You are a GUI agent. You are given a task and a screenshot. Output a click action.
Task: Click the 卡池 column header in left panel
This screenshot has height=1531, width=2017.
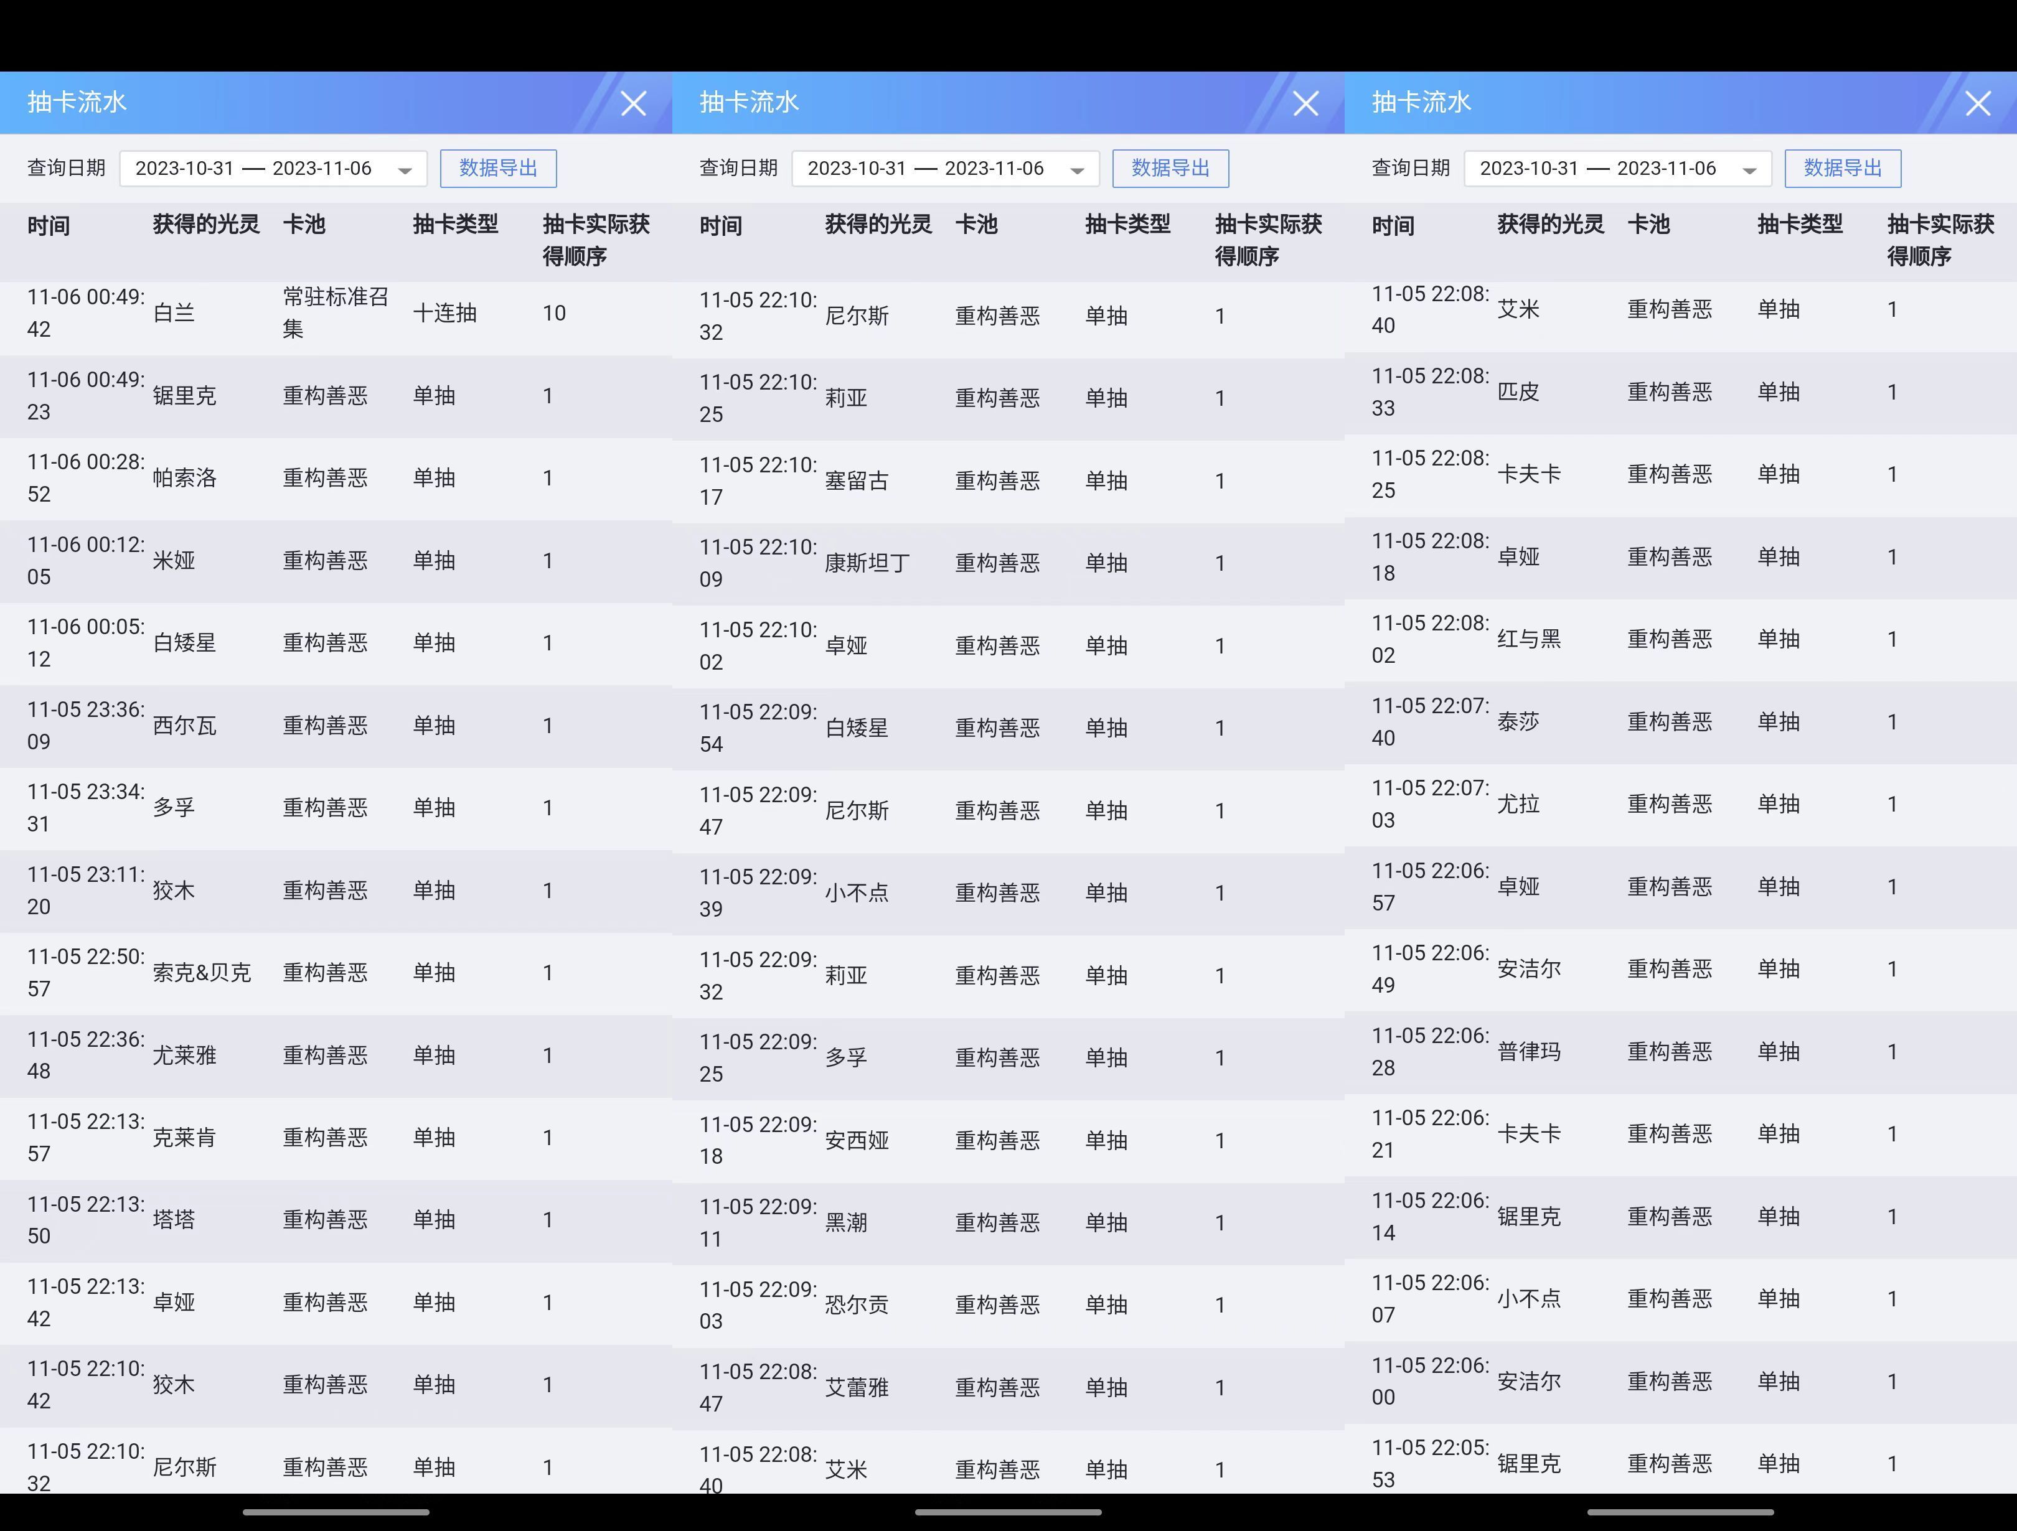[304, 224]
